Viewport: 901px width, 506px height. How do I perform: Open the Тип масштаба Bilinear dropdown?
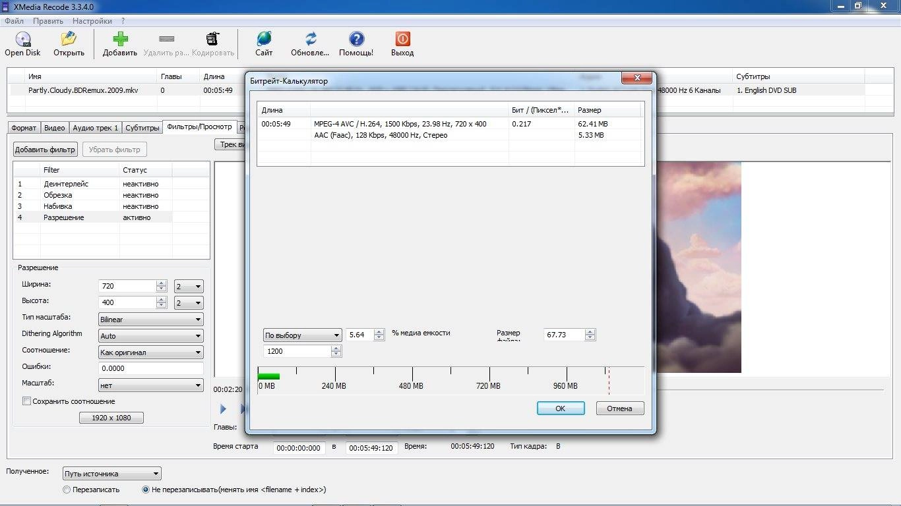coord(151,320)
